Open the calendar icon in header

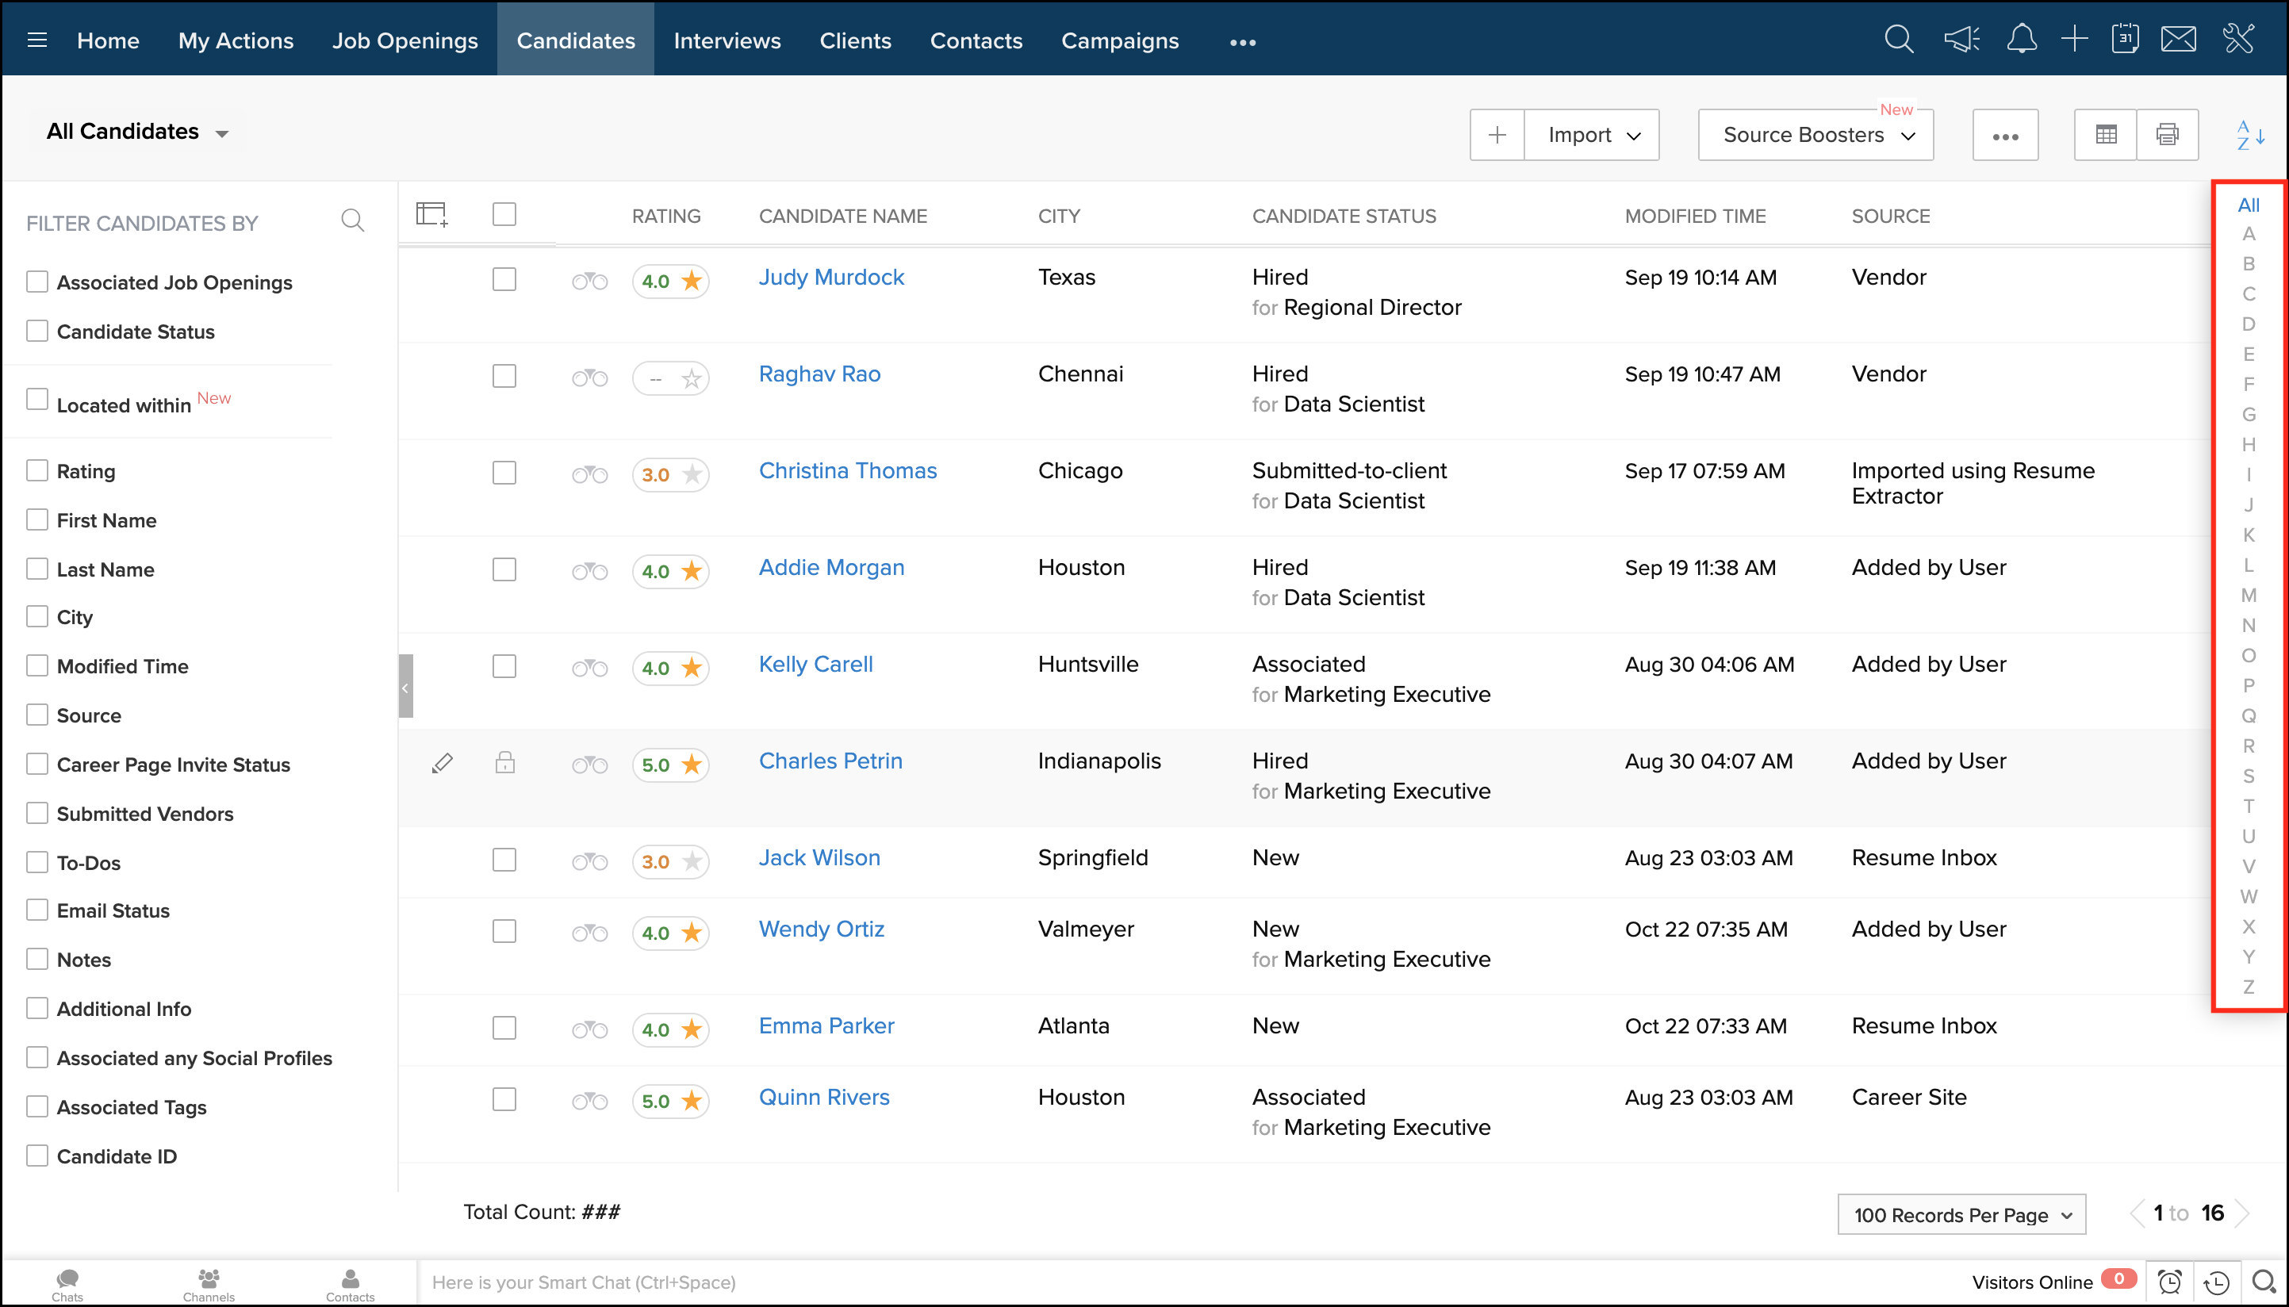pos(2125,40)
